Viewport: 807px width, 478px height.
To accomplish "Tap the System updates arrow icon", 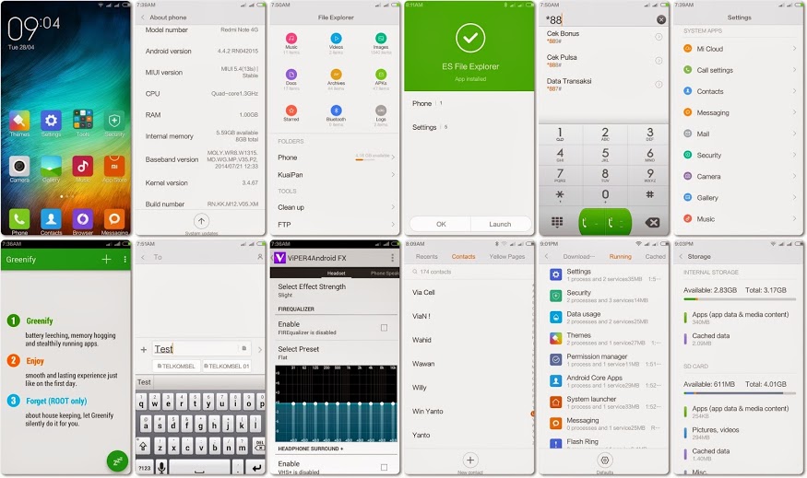I will (201, 222).
